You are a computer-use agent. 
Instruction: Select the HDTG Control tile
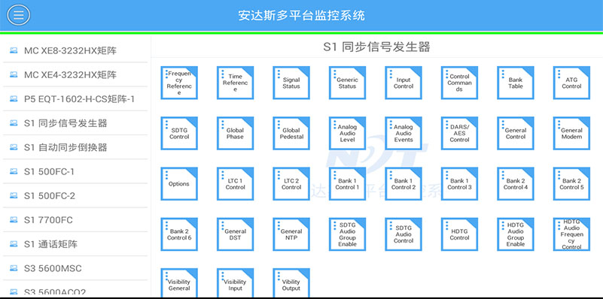(459, 234)
